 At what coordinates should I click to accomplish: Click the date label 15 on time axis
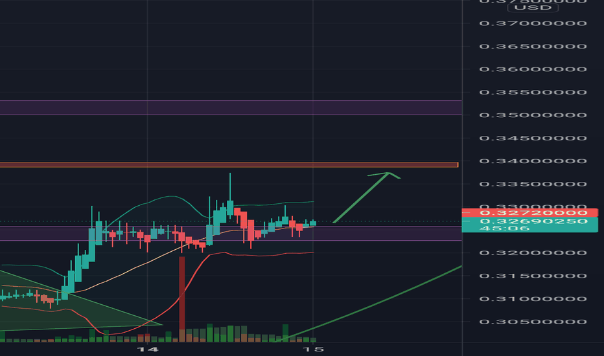(x=314, y=350)
